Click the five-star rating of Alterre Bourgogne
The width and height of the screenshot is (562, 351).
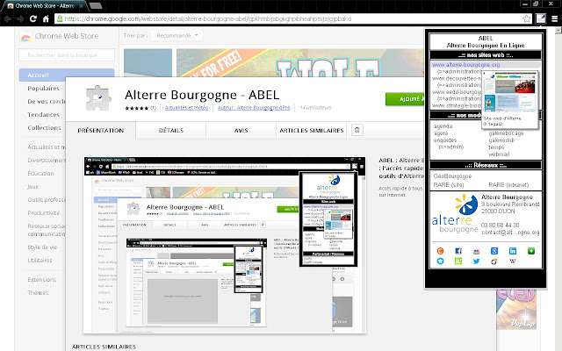point(136,108)
